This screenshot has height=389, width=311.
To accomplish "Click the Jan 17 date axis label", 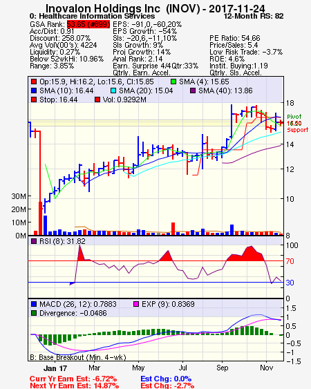I will pyautogui.click(x=55, y=368).
